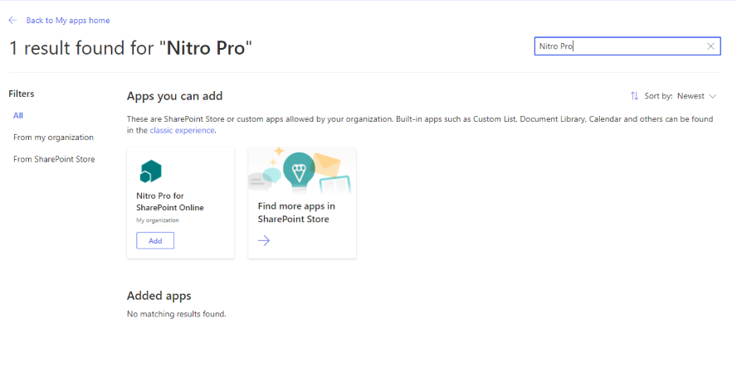Click the back arrow icon
The height and width of the screenshot is (371, 737).
click(x=12, y=20)
